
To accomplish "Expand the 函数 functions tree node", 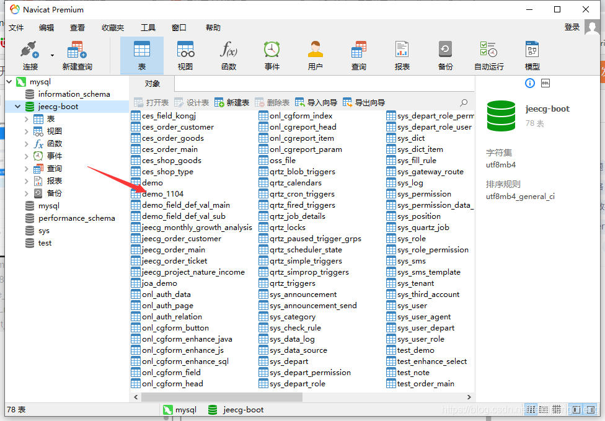I will click(26, 144).
